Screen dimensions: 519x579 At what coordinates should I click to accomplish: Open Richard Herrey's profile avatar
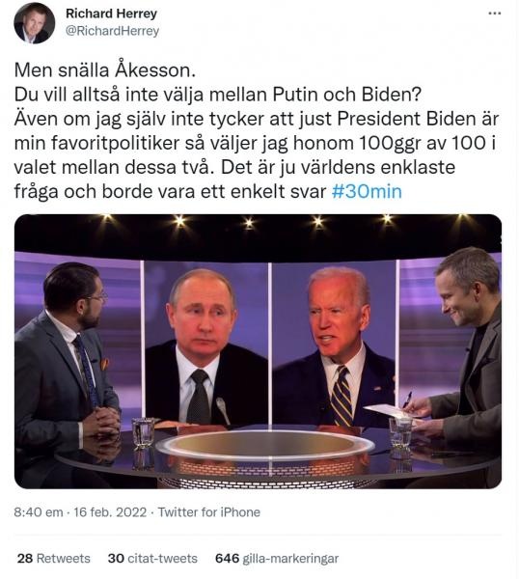click(35, 23)
